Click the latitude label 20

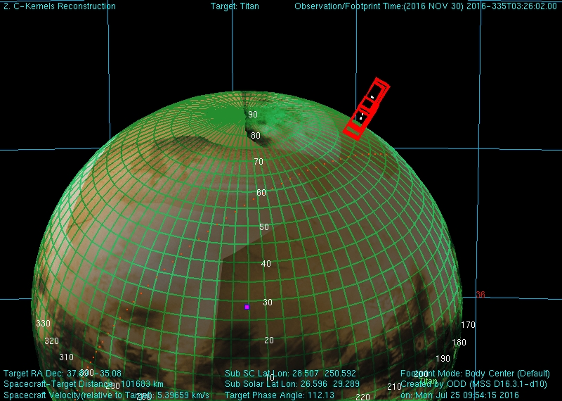tap(269, 340)
